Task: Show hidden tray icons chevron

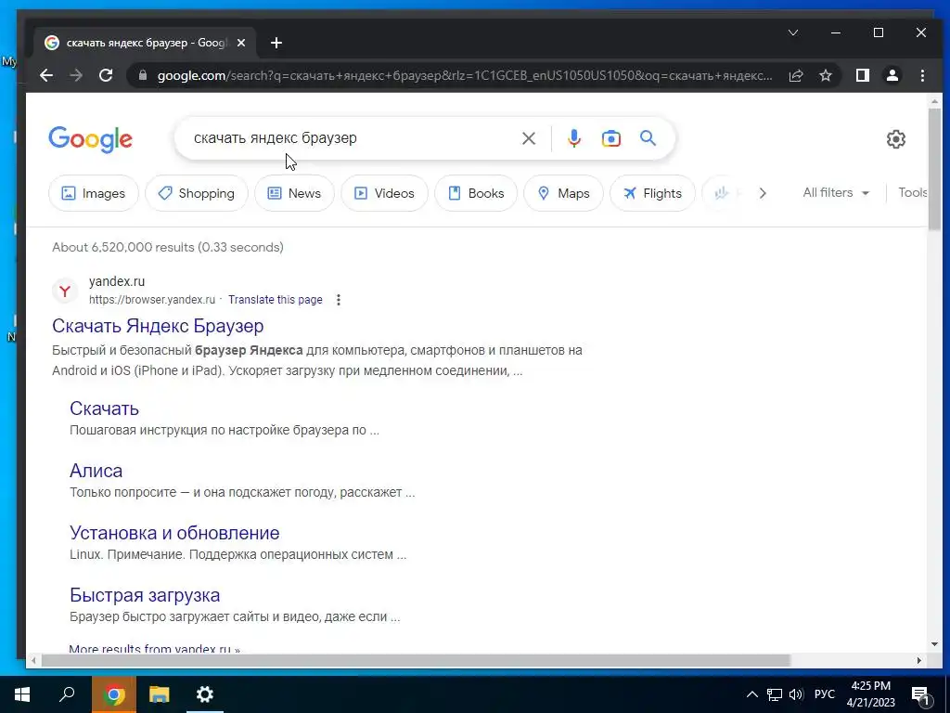Action: pos(751,694)
